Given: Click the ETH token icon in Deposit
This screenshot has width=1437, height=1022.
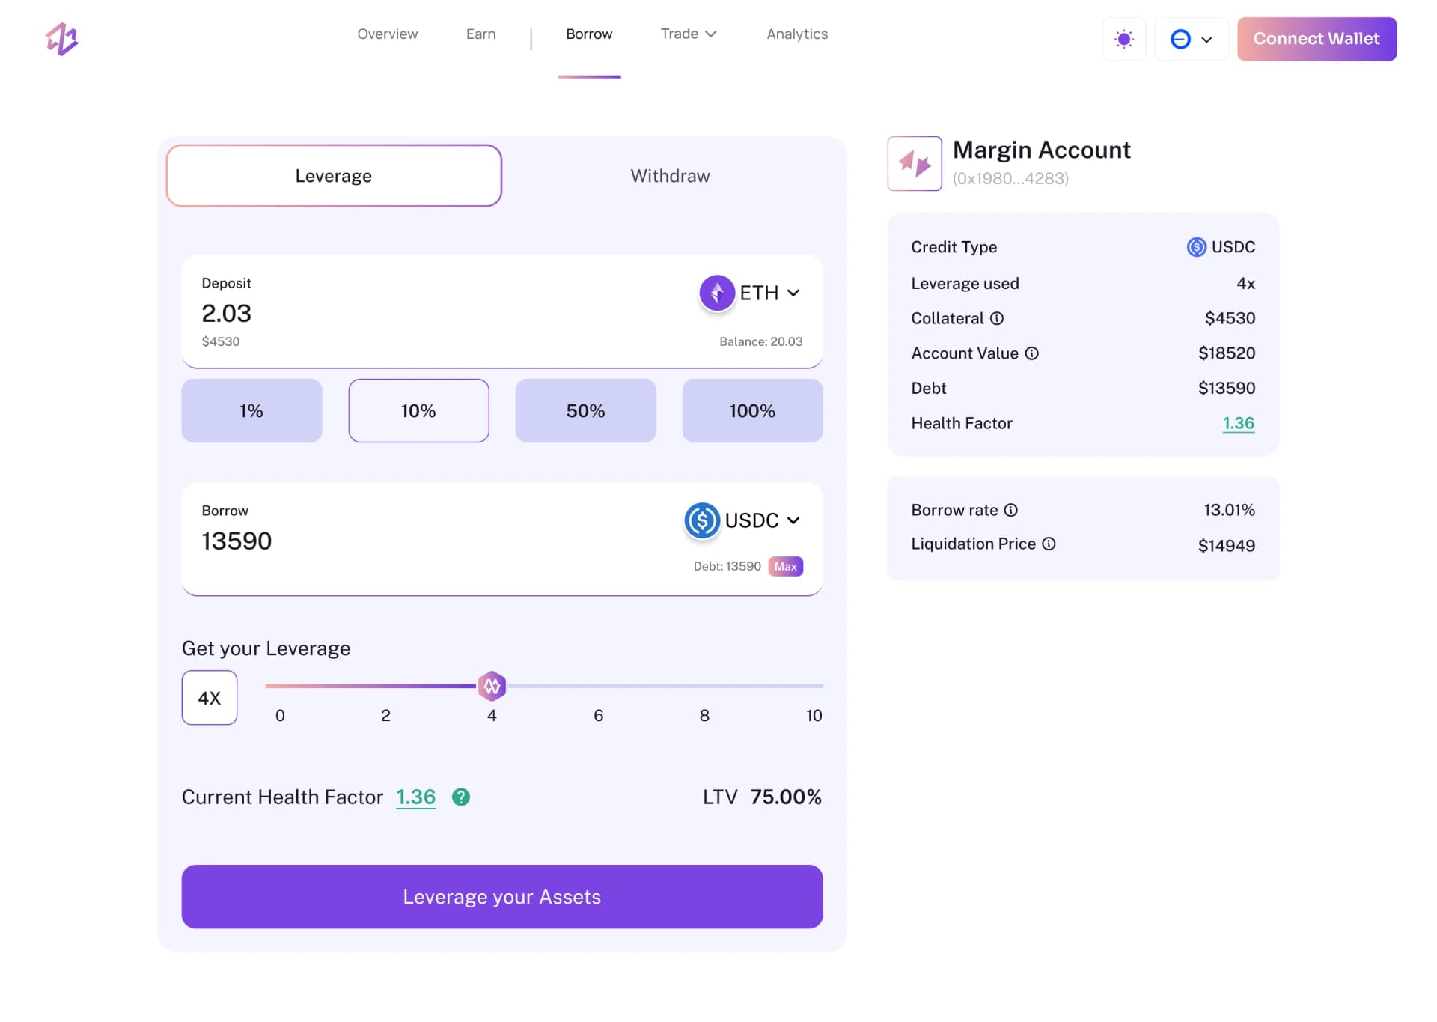Looking at the screenshot, I should coord(716,293).
